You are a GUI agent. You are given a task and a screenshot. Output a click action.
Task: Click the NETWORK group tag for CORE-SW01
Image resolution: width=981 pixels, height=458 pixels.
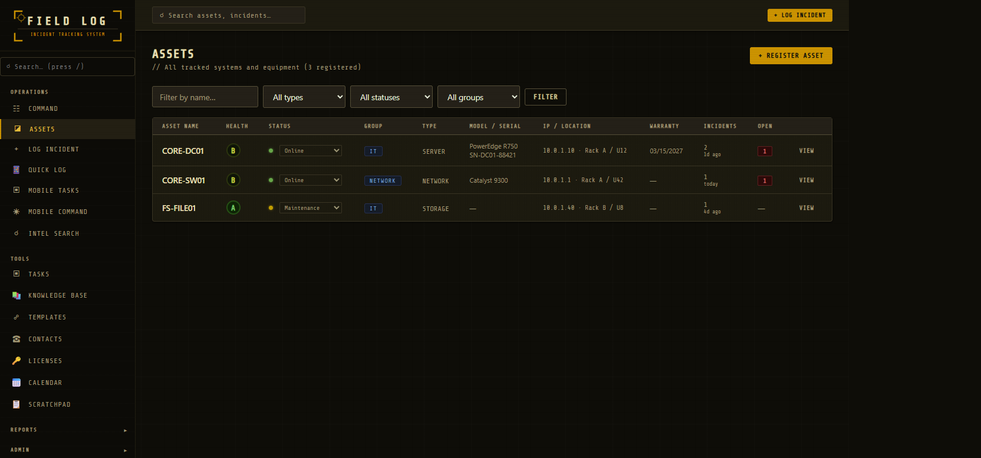(383, 181)
